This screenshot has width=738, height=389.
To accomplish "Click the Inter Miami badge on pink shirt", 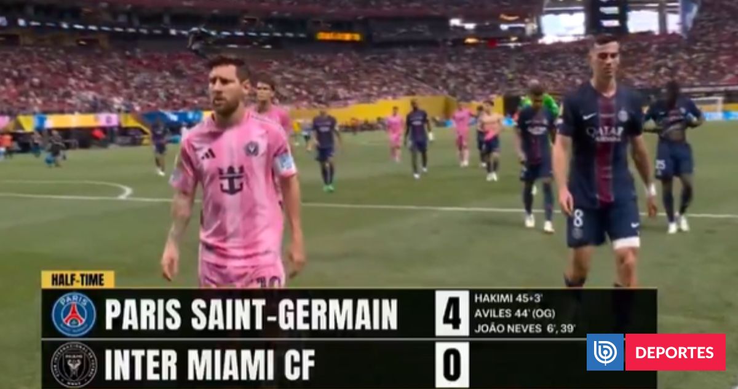I will (252, 148).
